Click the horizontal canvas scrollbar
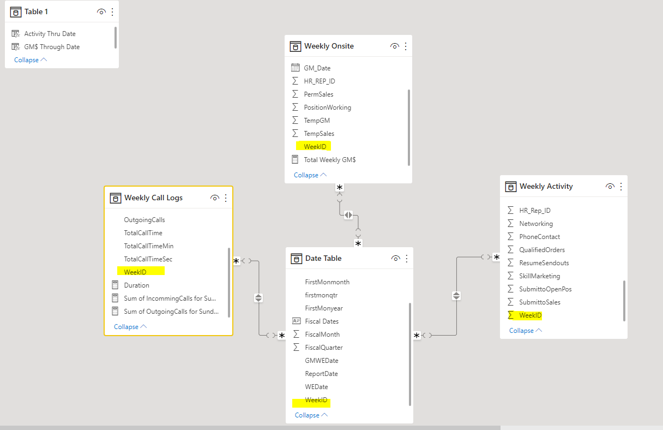663x430 pixels. pyautogui.click(x=250, y=428)
